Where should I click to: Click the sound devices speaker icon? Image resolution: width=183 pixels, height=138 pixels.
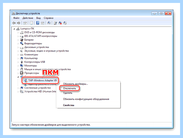[22, 51]
